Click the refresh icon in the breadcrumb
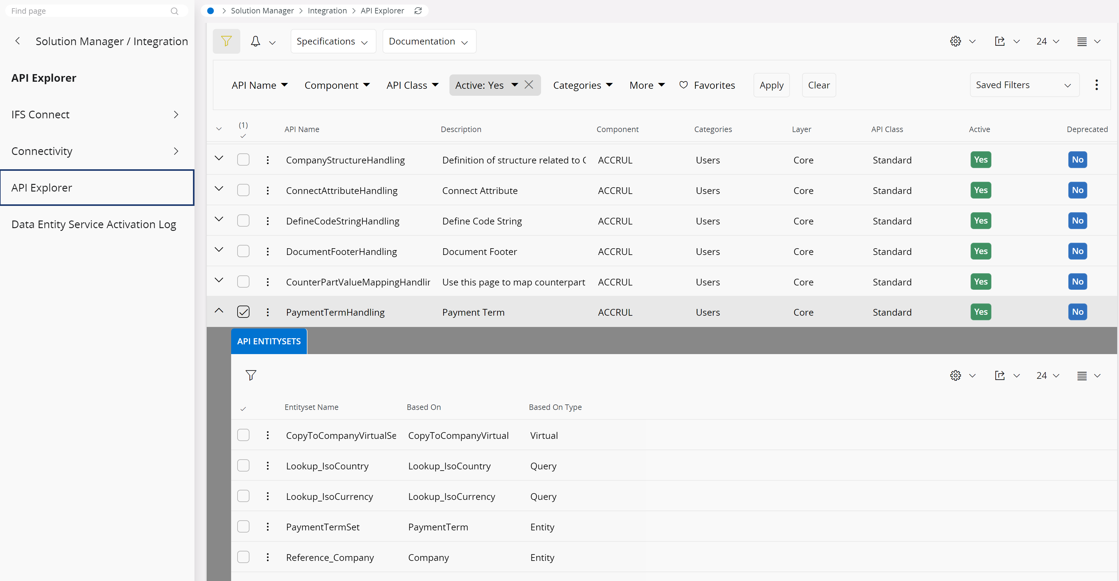 click(418, 11)
